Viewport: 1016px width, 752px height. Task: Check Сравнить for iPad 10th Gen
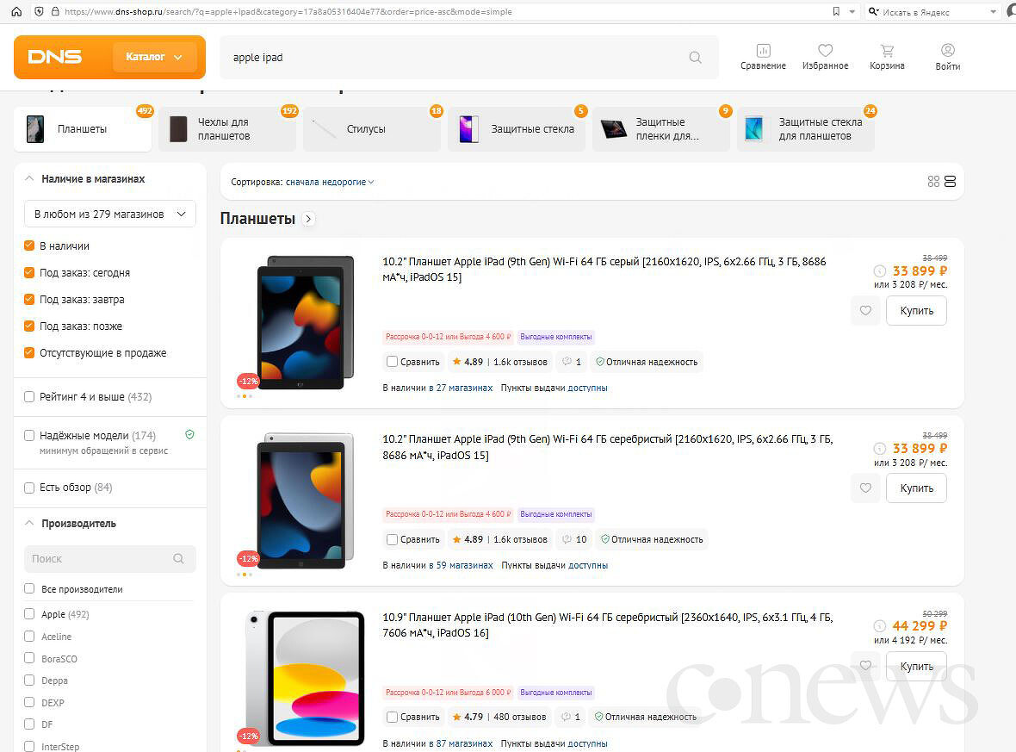tap(392, 717)
